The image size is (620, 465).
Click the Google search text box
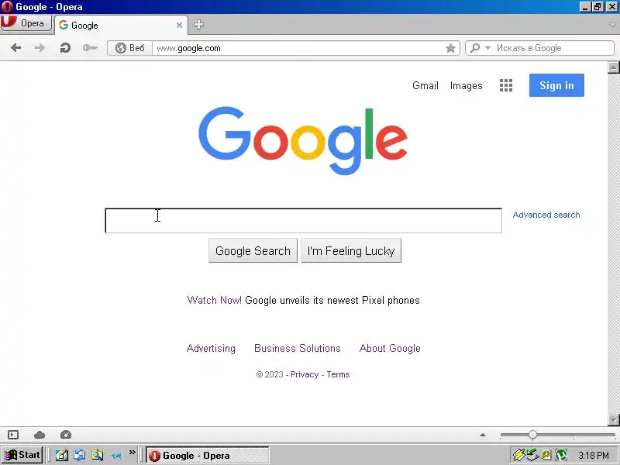click(x=303, y=220)
